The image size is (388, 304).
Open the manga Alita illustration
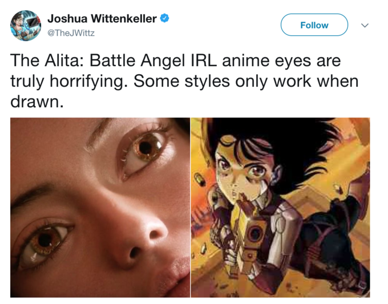(x=280, y=207)
